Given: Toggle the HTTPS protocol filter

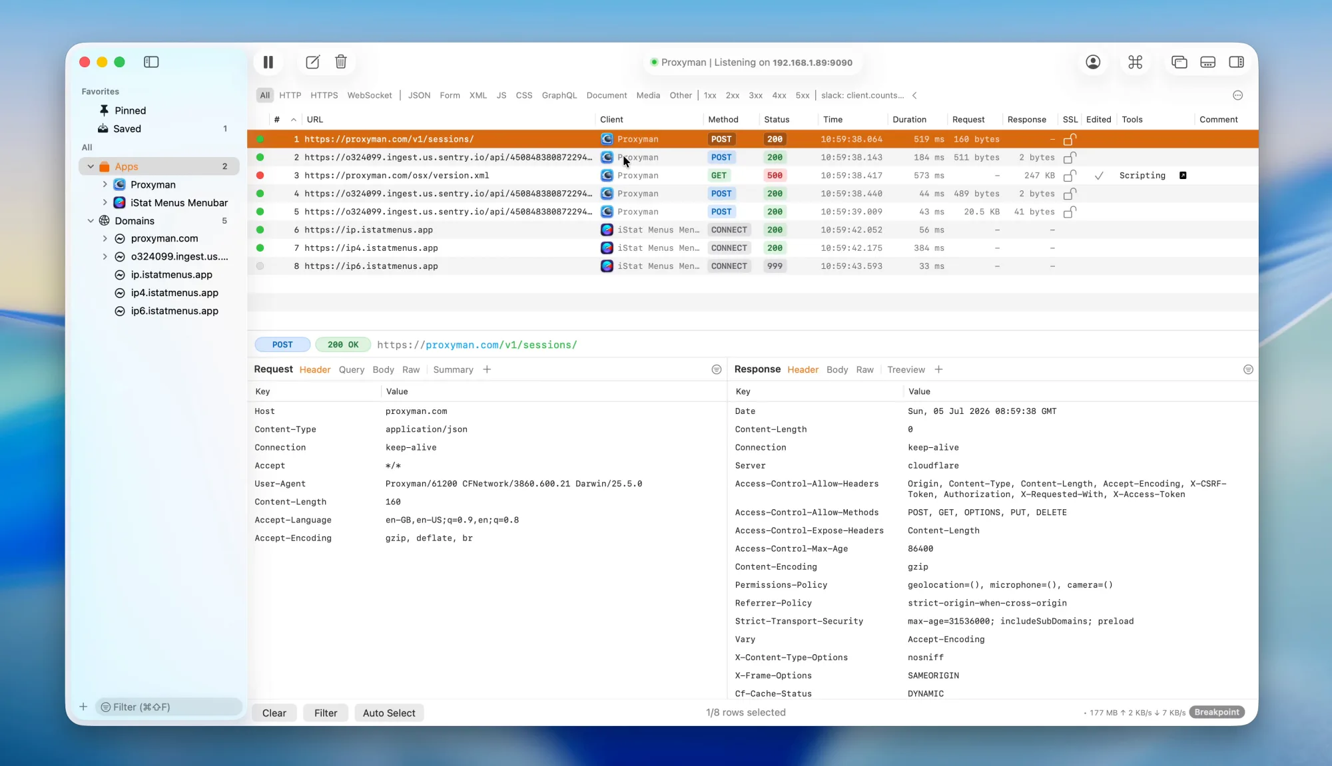Looking at the screenshot, I should pos(324,95).
